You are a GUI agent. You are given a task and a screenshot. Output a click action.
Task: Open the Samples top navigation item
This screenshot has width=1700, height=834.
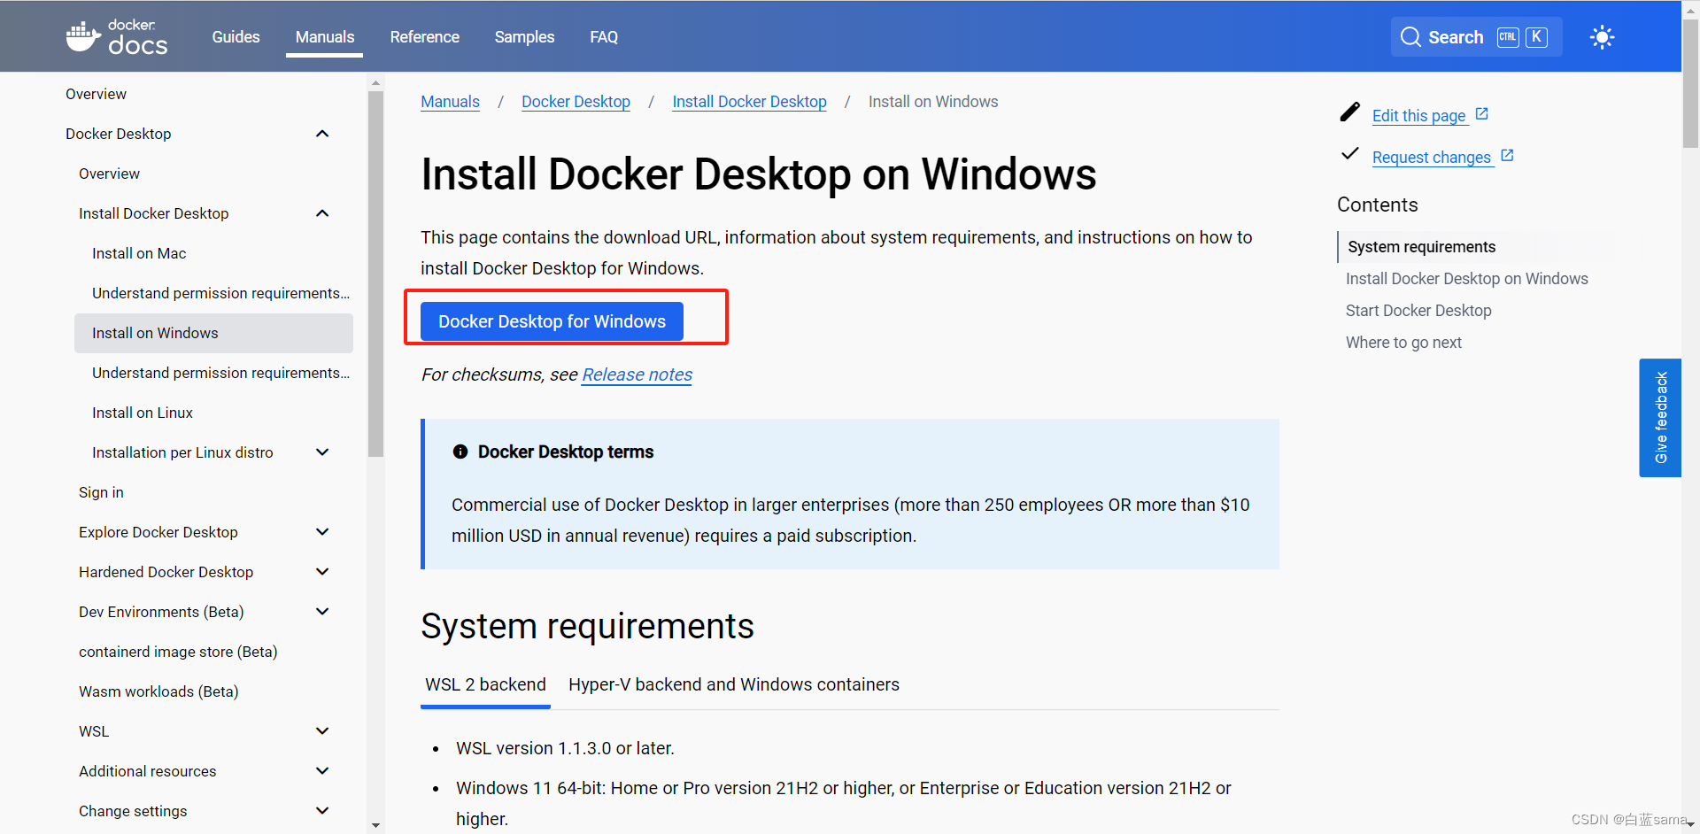[x=524, y=37]
